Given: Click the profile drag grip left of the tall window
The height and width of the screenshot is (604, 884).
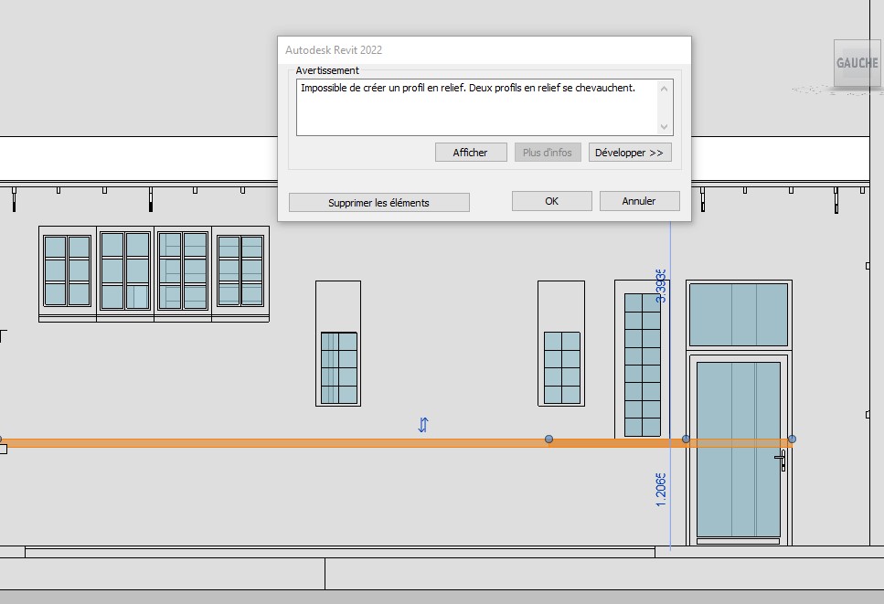Looking at the screenshot, I should (x=549, y=440).
